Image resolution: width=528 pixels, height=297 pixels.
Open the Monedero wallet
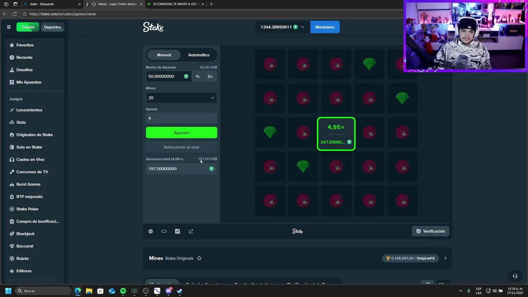(x=325, y=27)
